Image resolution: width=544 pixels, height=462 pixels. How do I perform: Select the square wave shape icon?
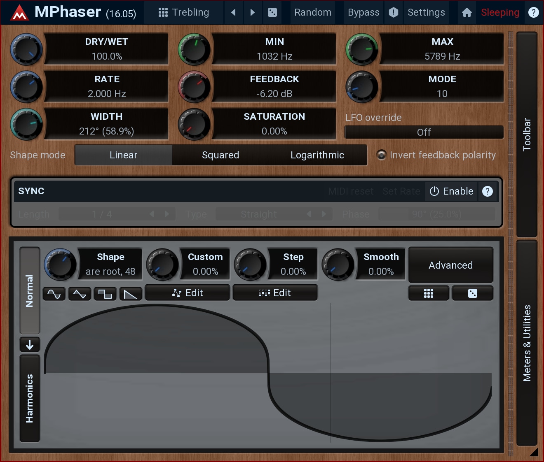point(105,294)
